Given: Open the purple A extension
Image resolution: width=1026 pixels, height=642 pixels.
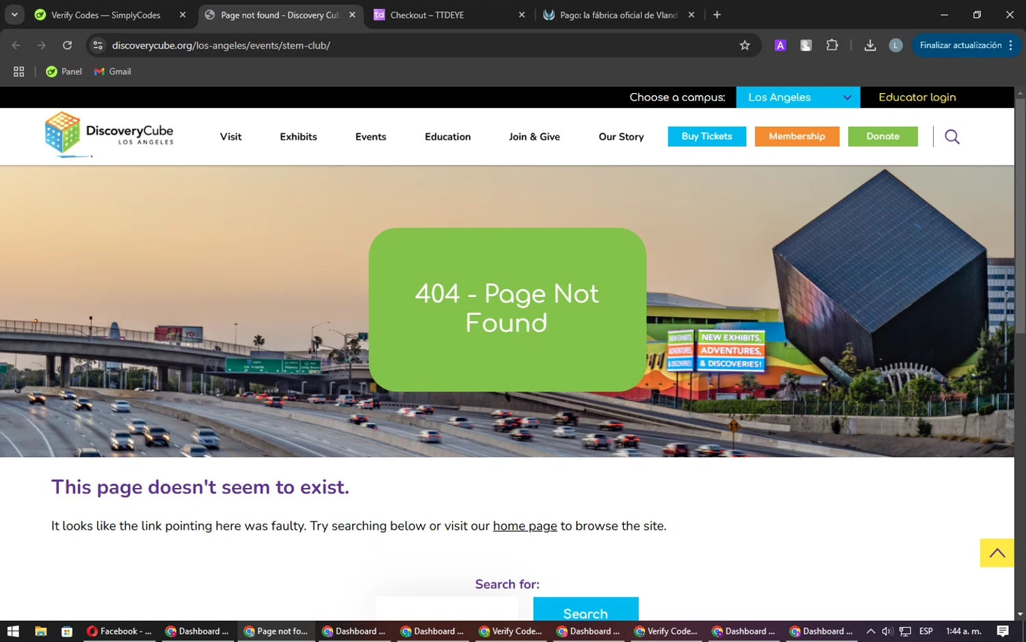Looking at the screenshot, I should click(x=780, y=45).
